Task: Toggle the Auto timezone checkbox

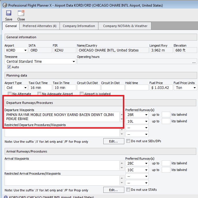Action: pyautogui.click(x=9, y=67)
